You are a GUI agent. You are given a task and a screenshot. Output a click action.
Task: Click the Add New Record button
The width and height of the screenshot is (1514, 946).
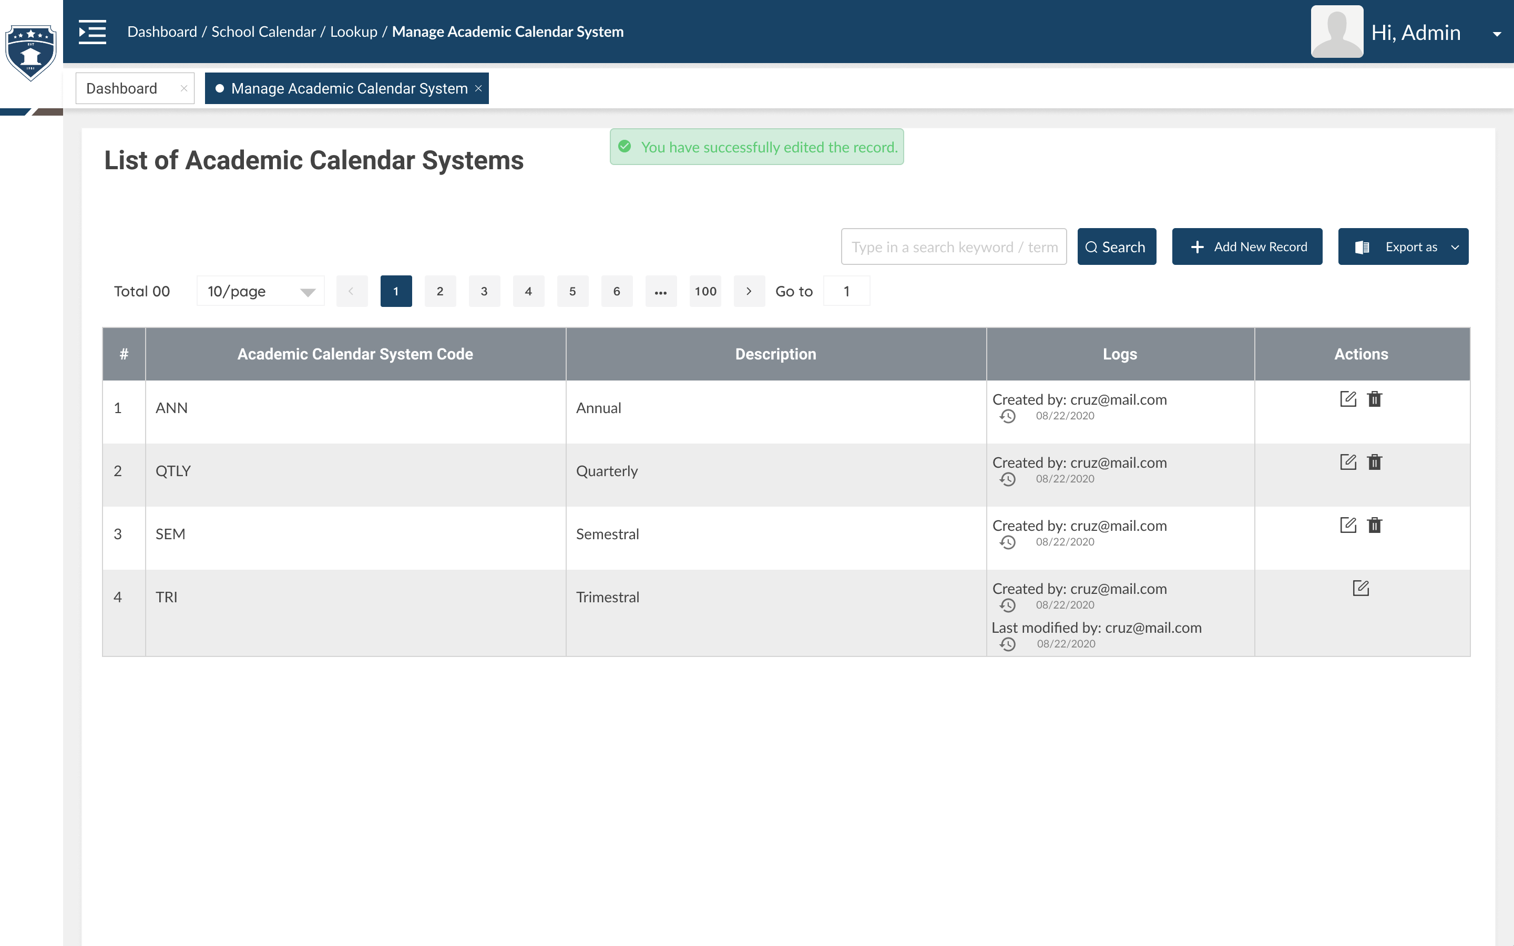(1247, 246)
